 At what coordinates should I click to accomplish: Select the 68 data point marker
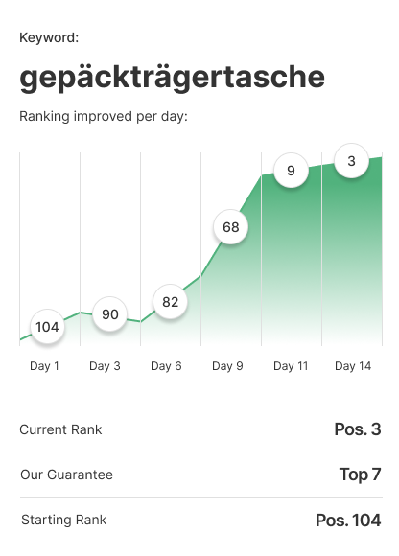point(231,227)
